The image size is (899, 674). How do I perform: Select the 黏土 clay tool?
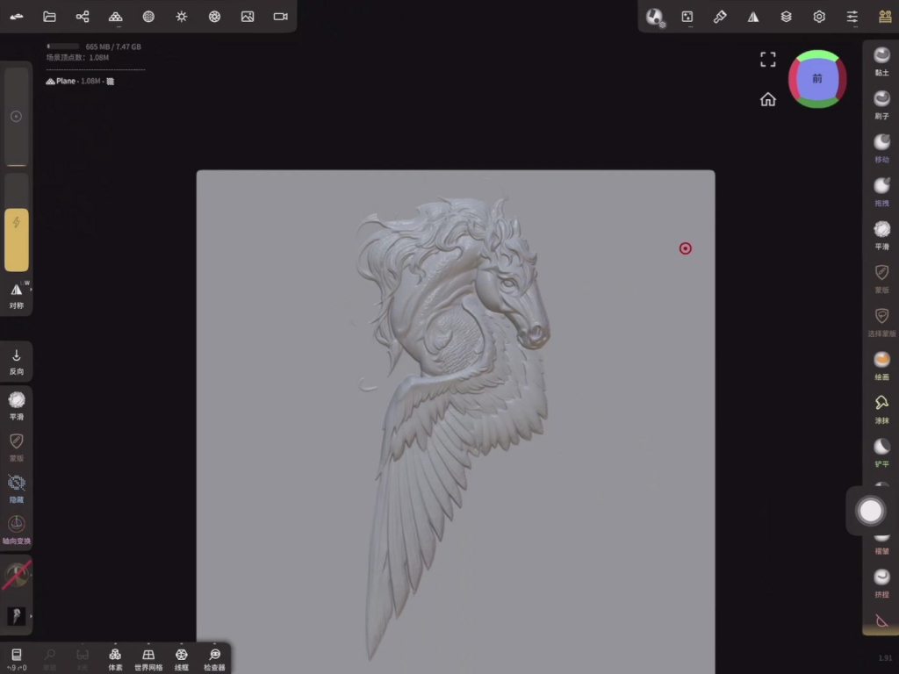(x=881, y=61)
